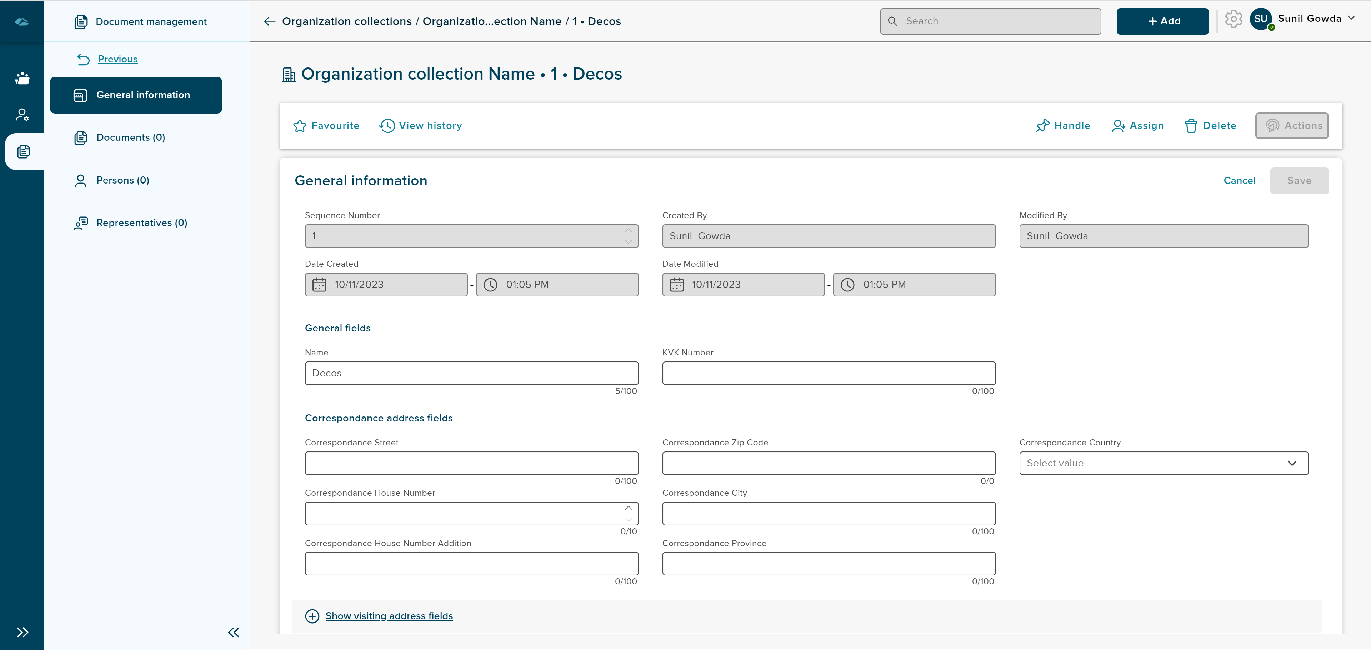1371x650 pixels.
Task: Collapse the side panel with the double chevron
Action: click(x=234, y=632)
